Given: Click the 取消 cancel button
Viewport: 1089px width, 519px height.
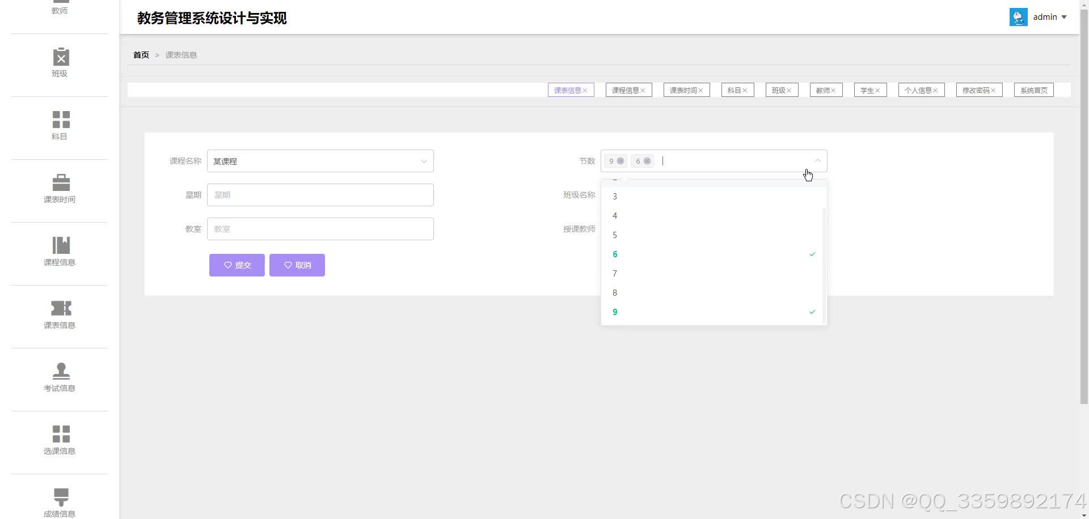Looking at the screenshot, I should (297, 265).
